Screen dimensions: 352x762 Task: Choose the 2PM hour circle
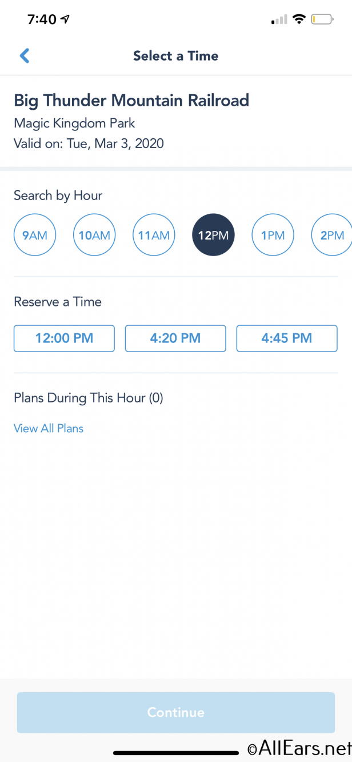(331, 235)
